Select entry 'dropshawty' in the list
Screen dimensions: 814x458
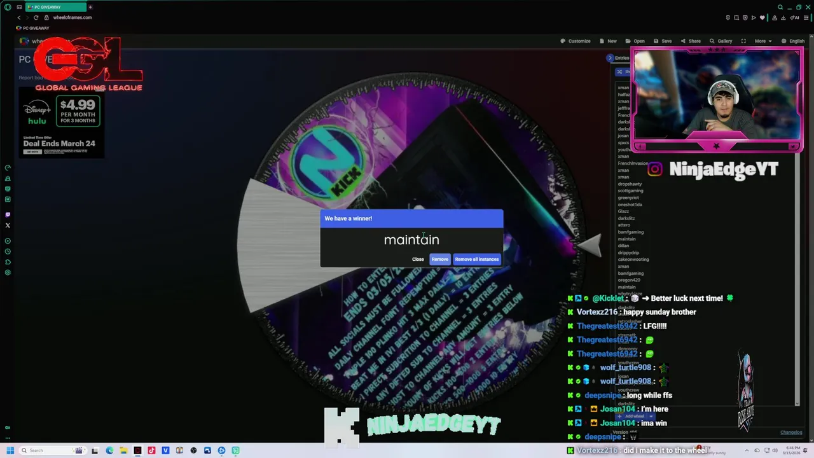pyautogui.click(x=630, y=184)
